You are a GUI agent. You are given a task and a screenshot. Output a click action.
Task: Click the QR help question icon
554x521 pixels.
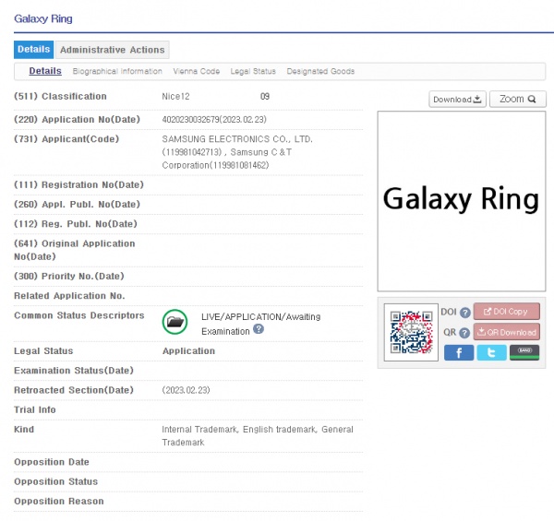464,333
